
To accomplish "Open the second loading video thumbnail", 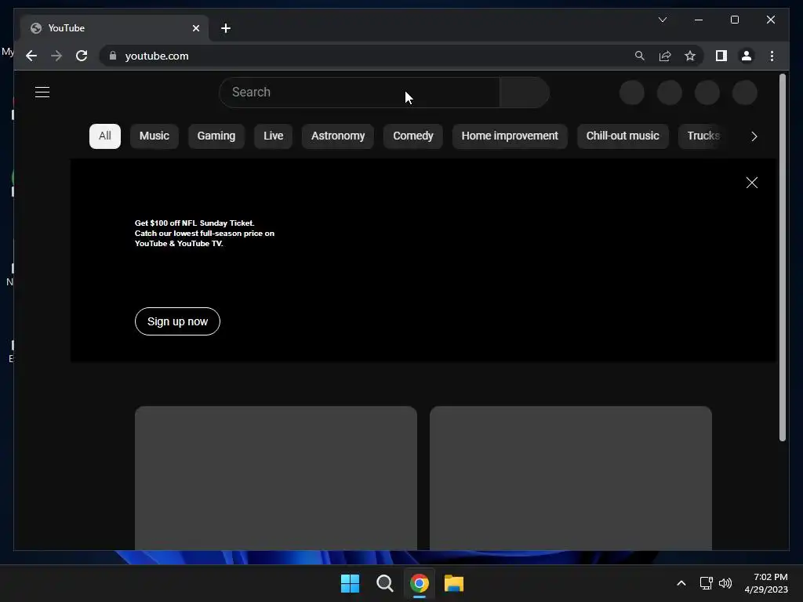I will (571, 478).
